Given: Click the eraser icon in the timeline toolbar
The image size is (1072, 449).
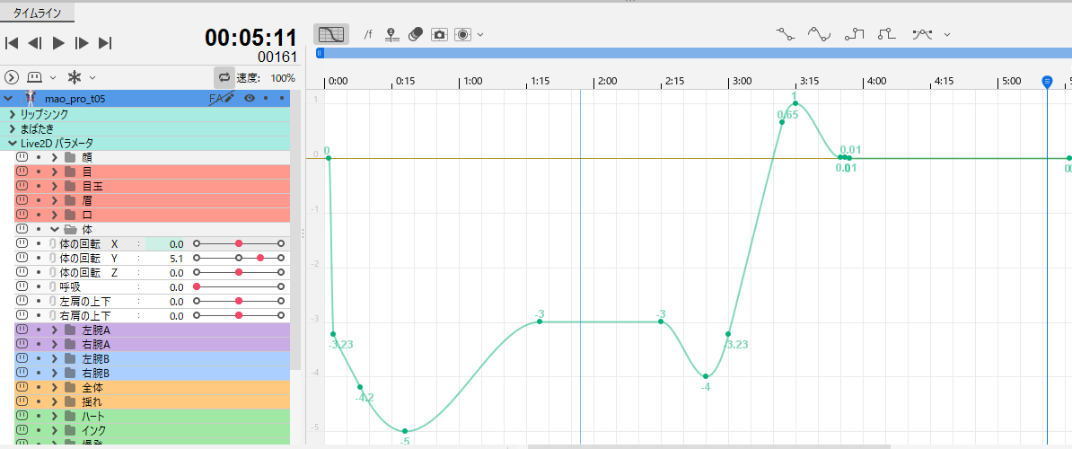Looking at the screenshot, I should 415,34.
